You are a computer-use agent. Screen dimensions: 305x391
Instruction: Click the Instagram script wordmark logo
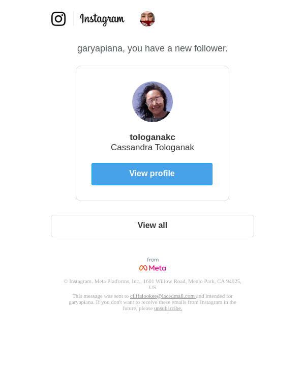pyautogui.click(x=102, y=19)
